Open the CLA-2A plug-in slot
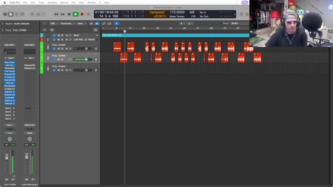The height and width of the screenshot is (187, 333). 10,71
